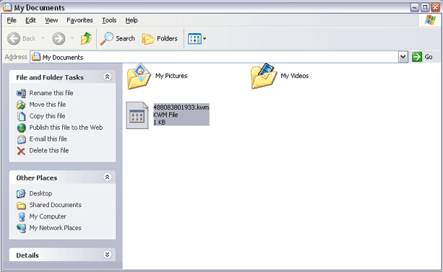Click the My Documents address bar folder icon
This screenshot has height=272, width=443.
coord(36,57)
